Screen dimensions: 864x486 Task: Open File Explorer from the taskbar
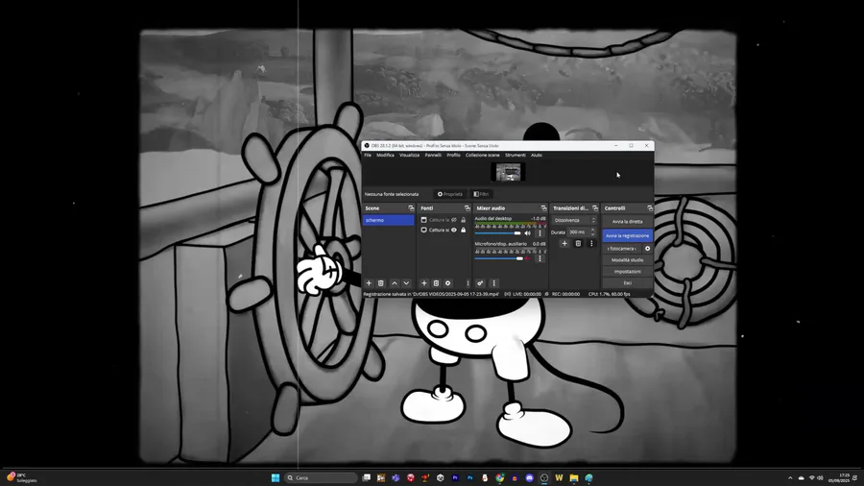574,477
